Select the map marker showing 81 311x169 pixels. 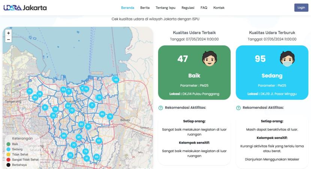tap(45, 107)
